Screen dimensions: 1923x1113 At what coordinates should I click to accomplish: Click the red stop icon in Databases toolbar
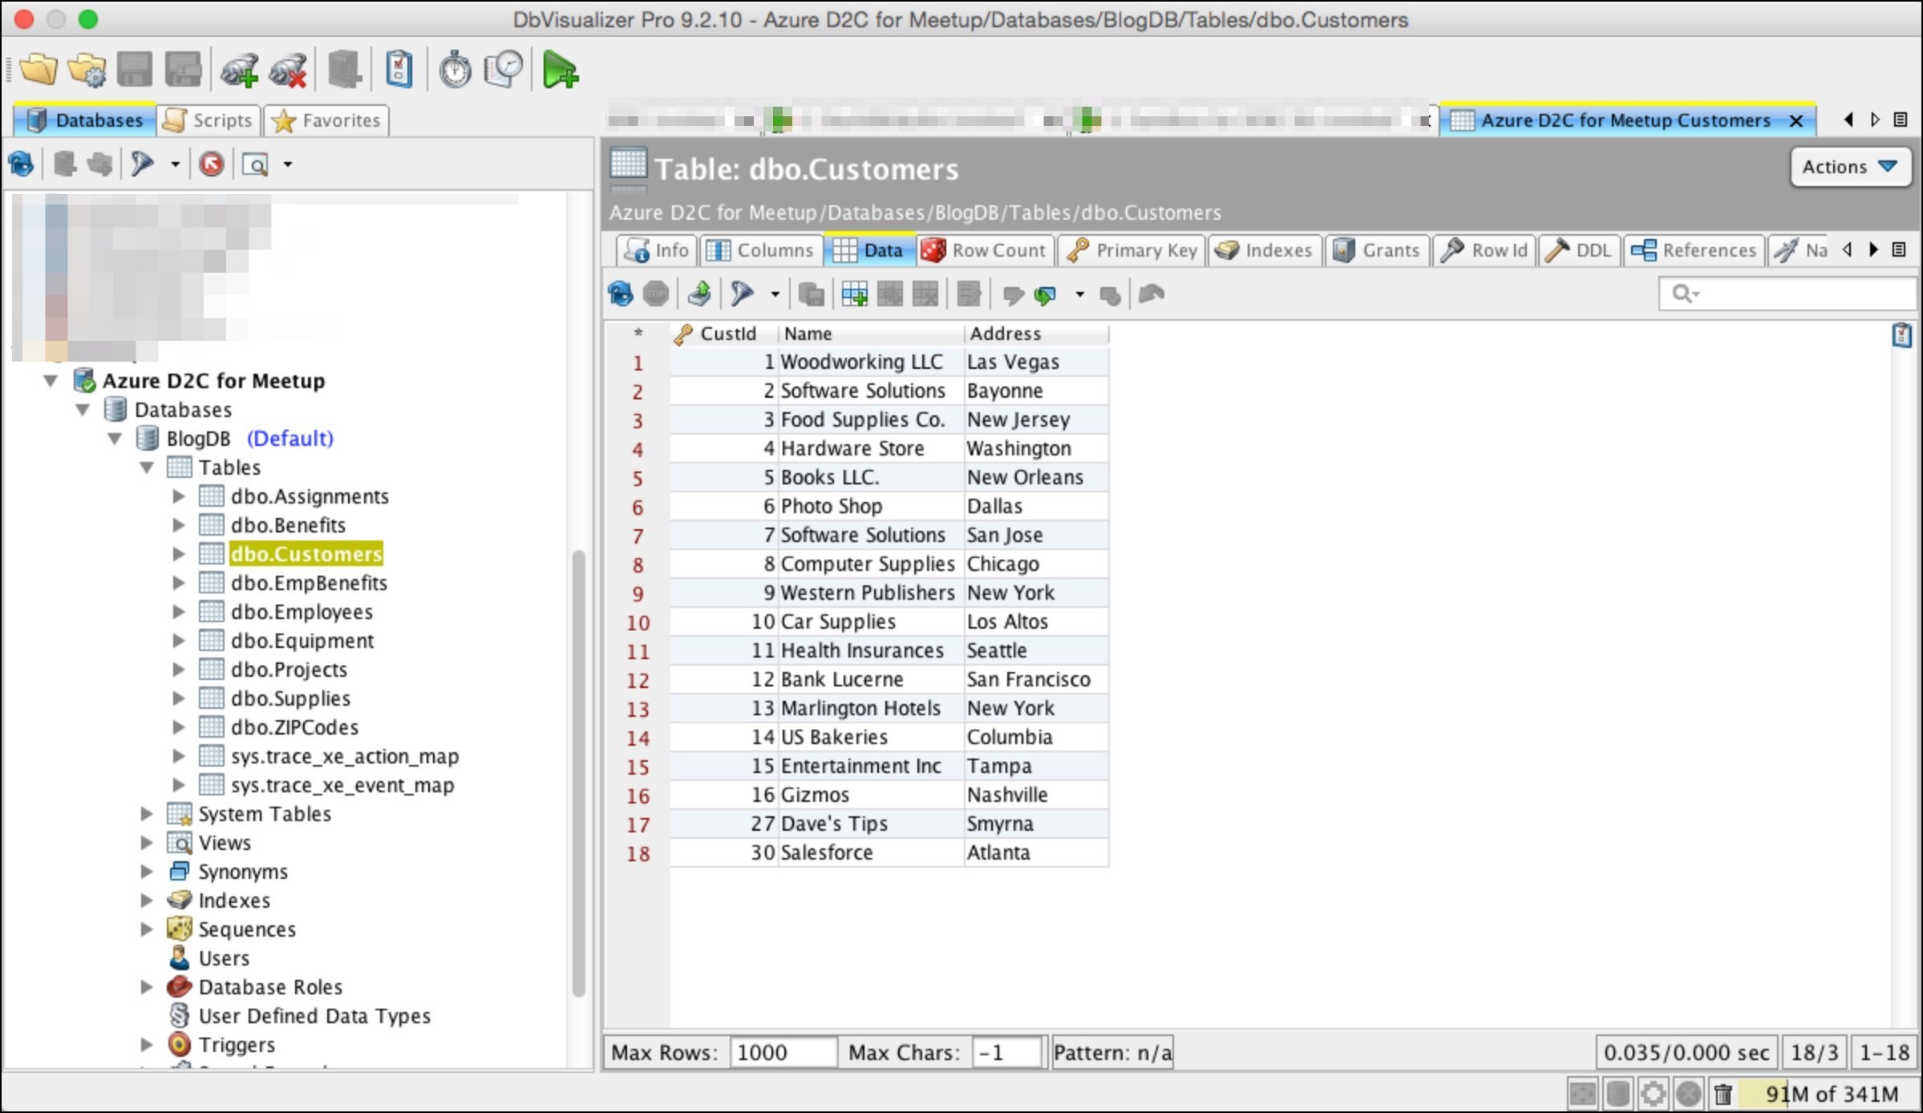tap(212, 164)
